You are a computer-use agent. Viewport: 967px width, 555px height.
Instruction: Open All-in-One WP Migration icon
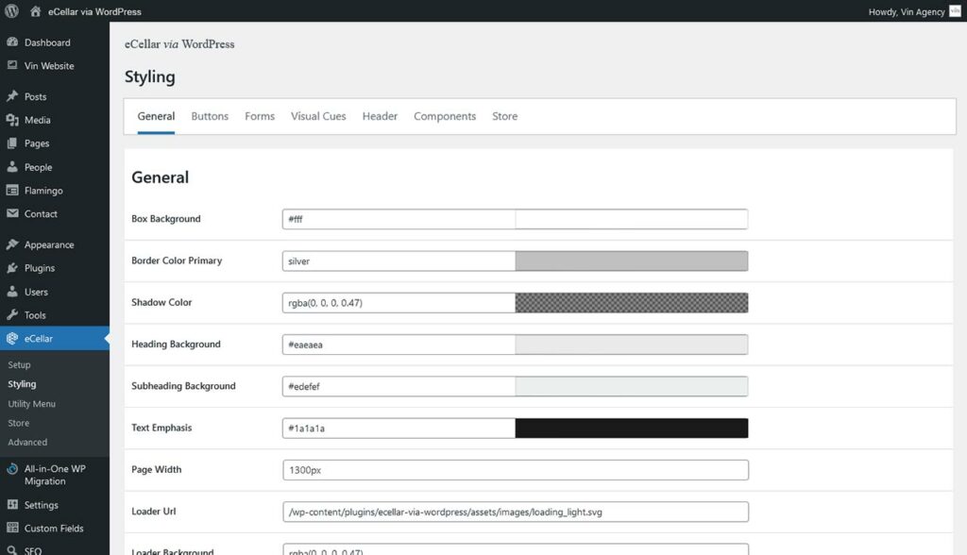(x=12, y=468)
